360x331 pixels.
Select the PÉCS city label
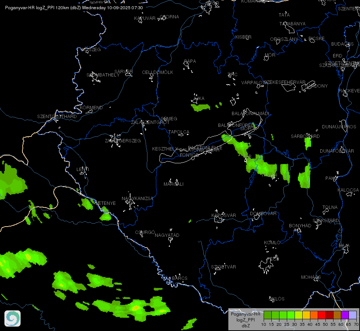click(273, 259)
